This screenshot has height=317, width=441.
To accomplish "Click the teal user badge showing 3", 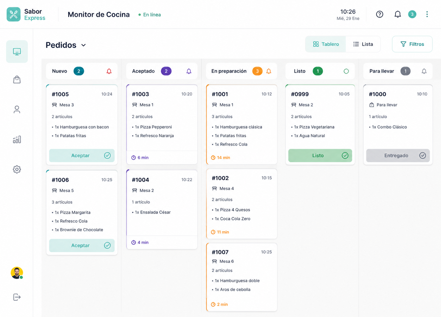I will (x=412, y=14).
